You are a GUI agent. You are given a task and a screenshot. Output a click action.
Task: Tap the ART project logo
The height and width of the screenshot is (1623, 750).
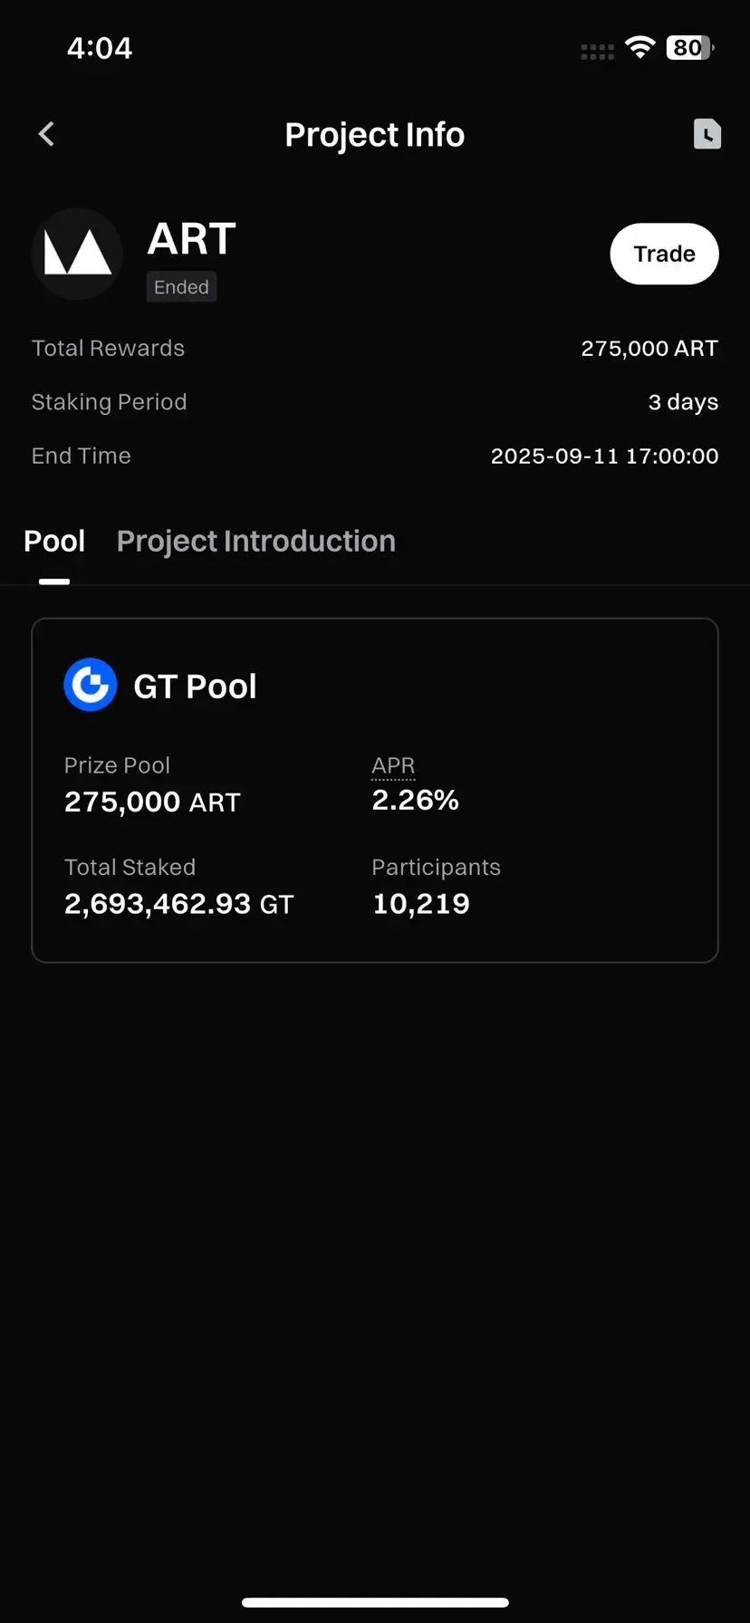tap(77, 254)
